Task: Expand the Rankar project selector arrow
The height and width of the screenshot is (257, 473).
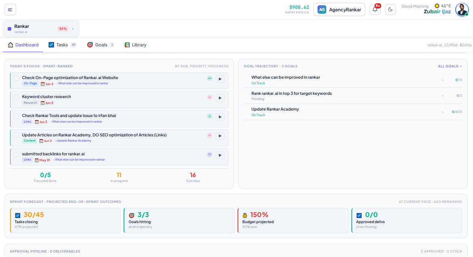Action: 73,29
